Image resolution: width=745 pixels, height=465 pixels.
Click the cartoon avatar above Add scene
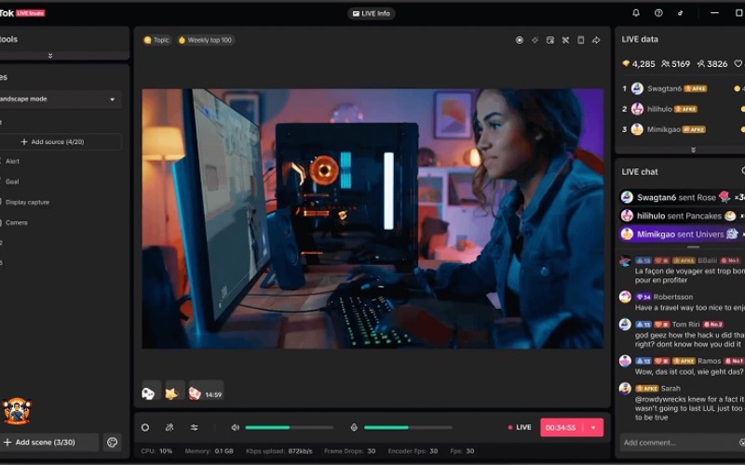click(x=17, y=411)
